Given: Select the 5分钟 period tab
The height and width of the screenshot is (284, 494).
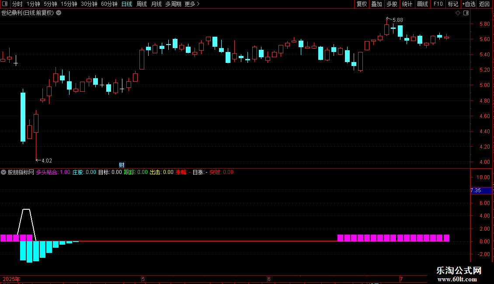Looking at the screenshot, I should pyautogui.click(x=50, y=4).
